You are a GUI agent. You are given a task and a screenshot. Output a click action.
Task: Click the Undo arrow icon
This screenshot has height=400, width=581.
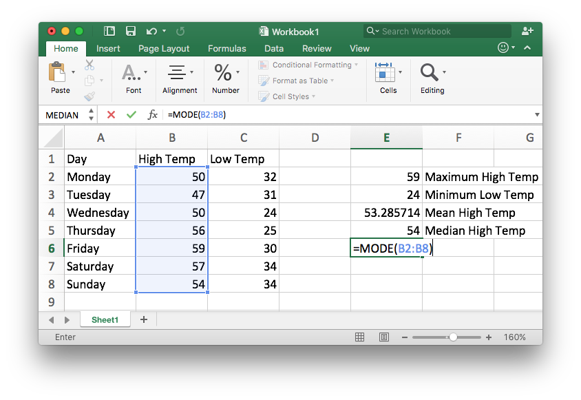tap(150, 31)
